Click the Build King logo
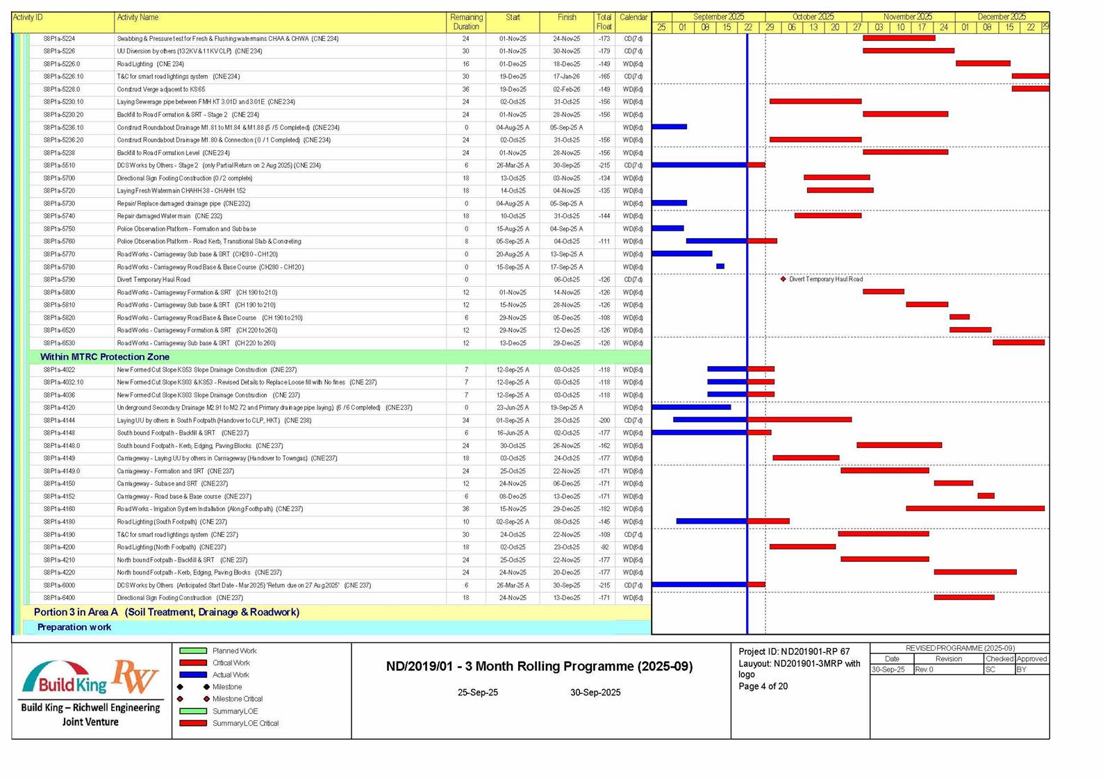This screenshot has width=1103, height=780. pos(65,679)
